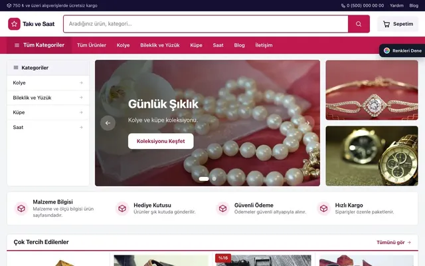The width and height of the screenshot is (425, 266).
Task: Open Kolye in navigation bar
Action: (123, 45)
